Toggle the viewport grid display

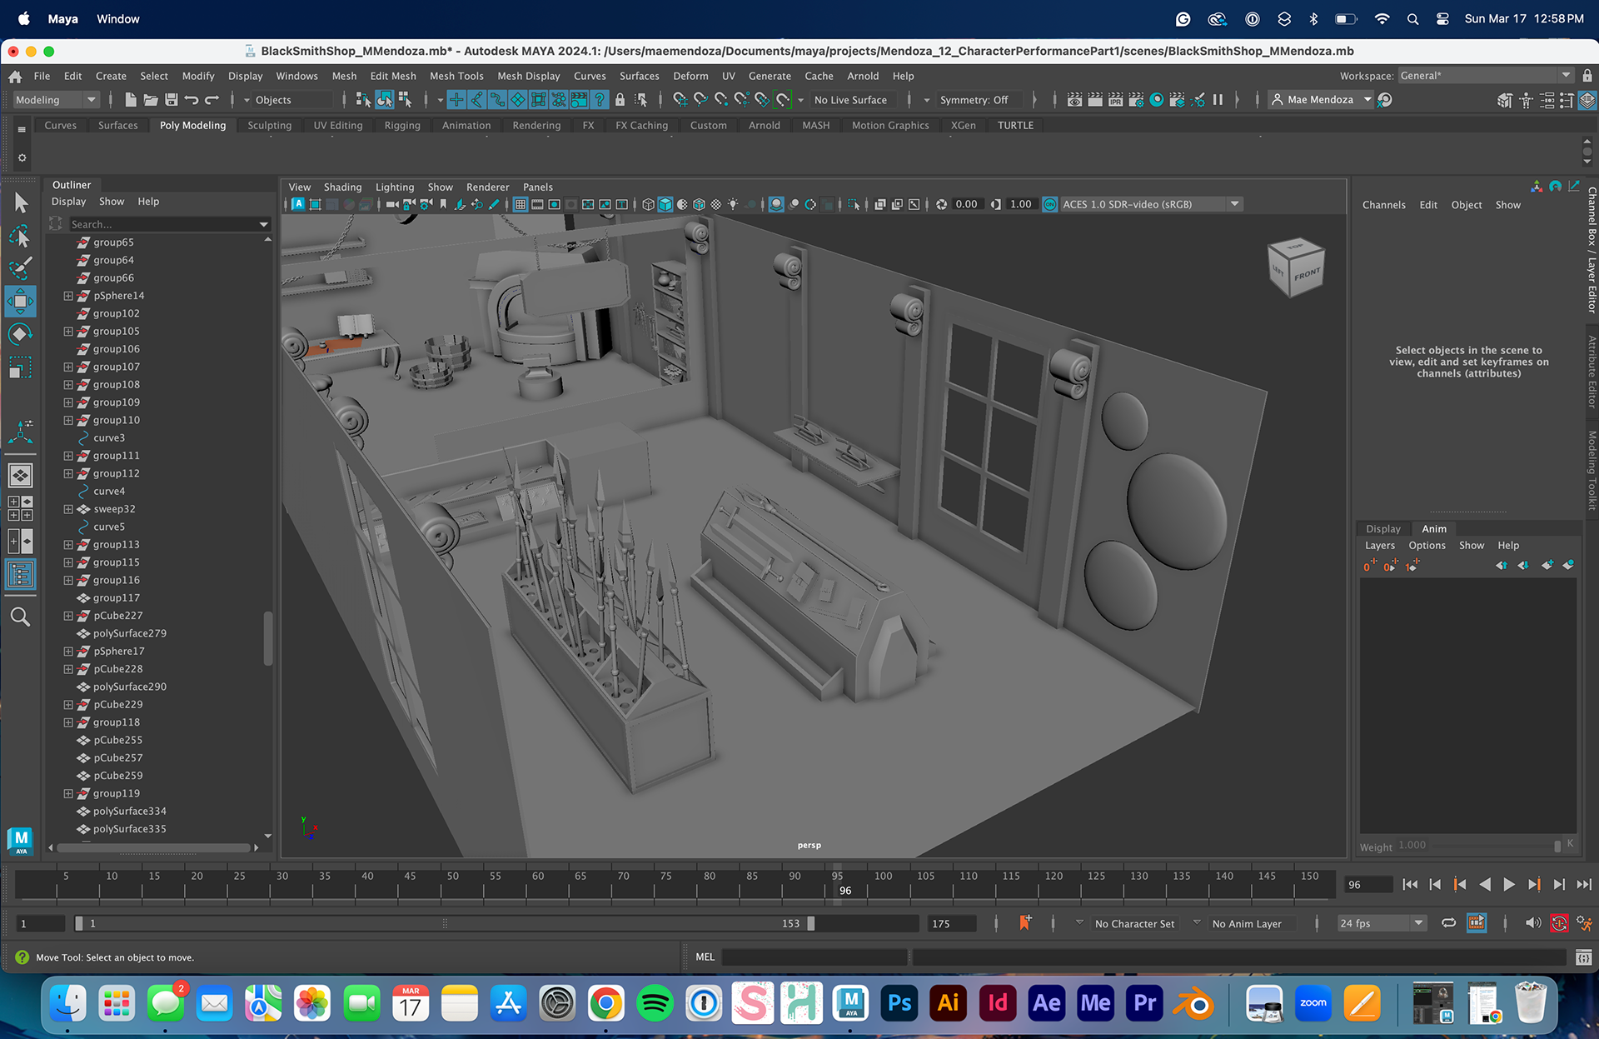(520, 204)
